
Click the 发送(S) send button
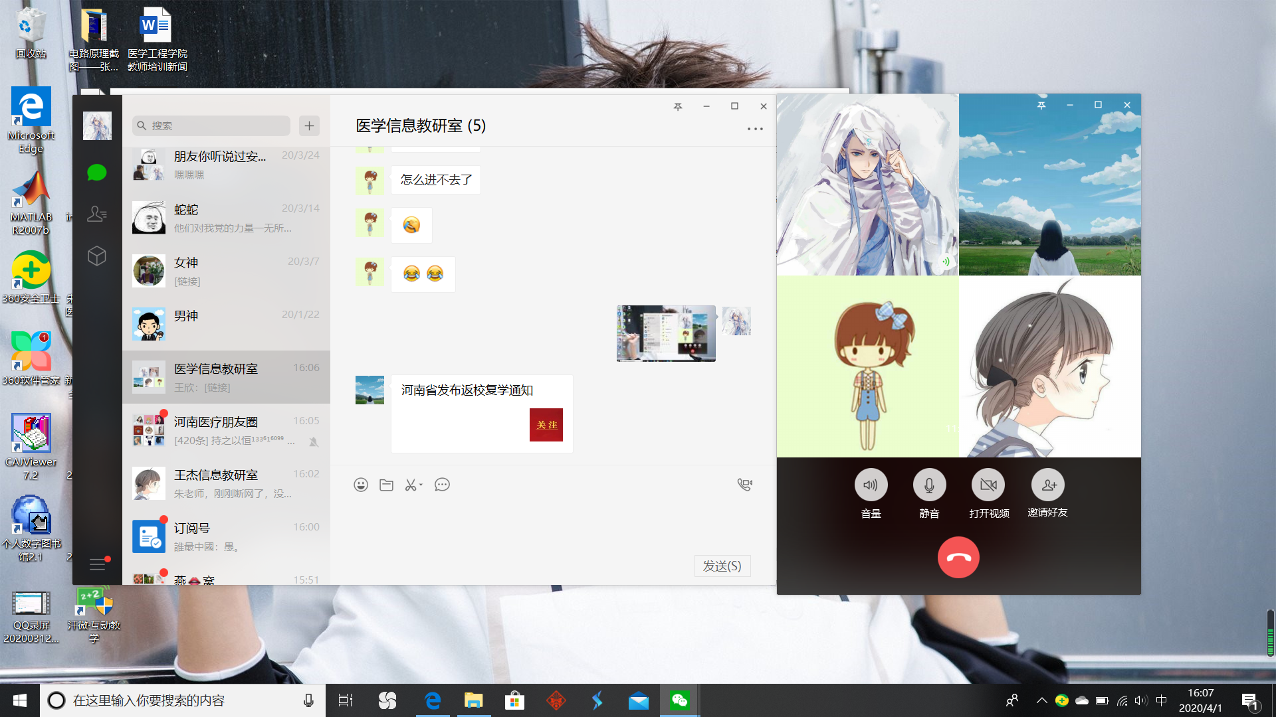click(722, 566)
